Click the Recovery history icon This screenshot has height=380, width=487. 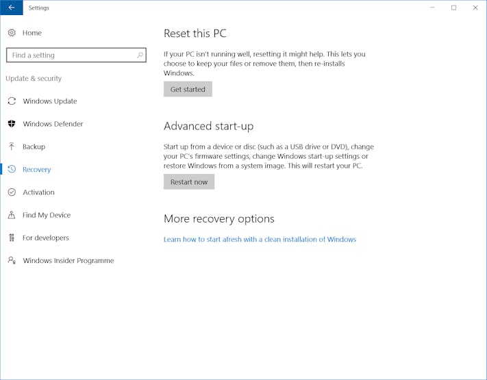point(12,169)
